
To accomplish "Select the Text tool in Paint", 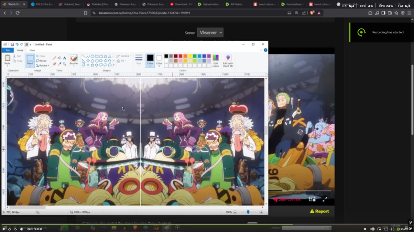I will point(64,58).
